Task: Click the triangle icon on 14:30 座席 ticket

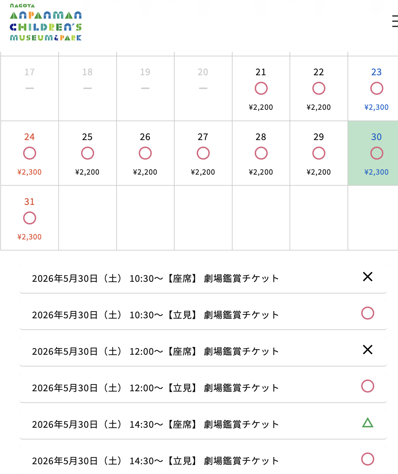Action: 368,423
